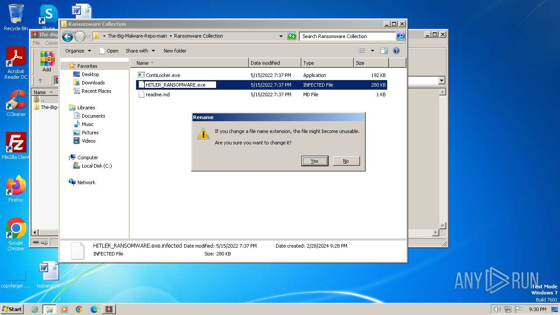Screen dimensions: 560x315
Task: Click The-Big-Malware-Repo-main breadcrumb
Action: [x=137, y=36]
